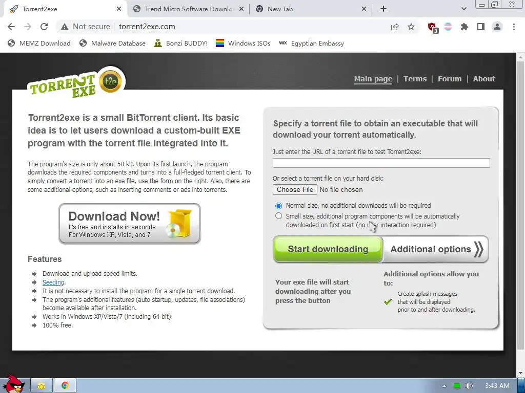This screenshot has width=525, height=393.
Task: Show hidden tray icons arrow
Action: pyautogui.click(x=444, y=386)
